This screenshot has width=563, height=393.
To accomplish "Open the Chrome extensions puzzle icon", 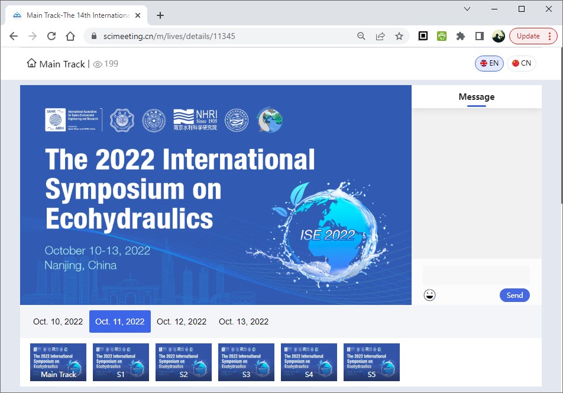I will click(461, 36).
